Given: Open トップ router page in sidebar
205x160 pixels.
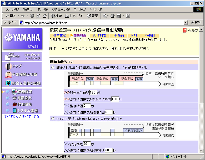Looking at the screenshot, I should pyautogui.click(x=17, y=66).
